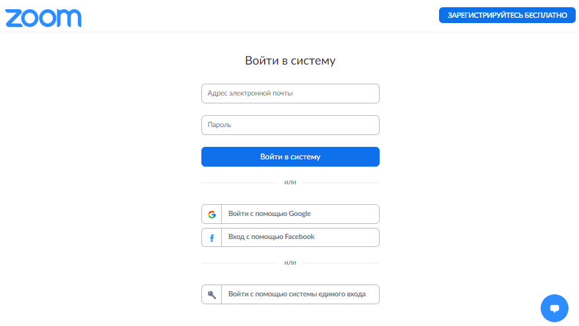Click the Google 'G' icon
The image size is (579, 326).
tap(212, 214)
